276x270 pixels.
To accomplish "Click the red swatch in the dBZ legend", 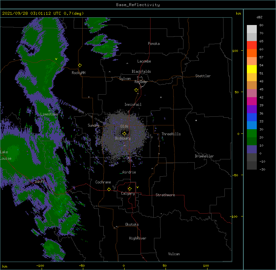I will click(x=252, y=45).
